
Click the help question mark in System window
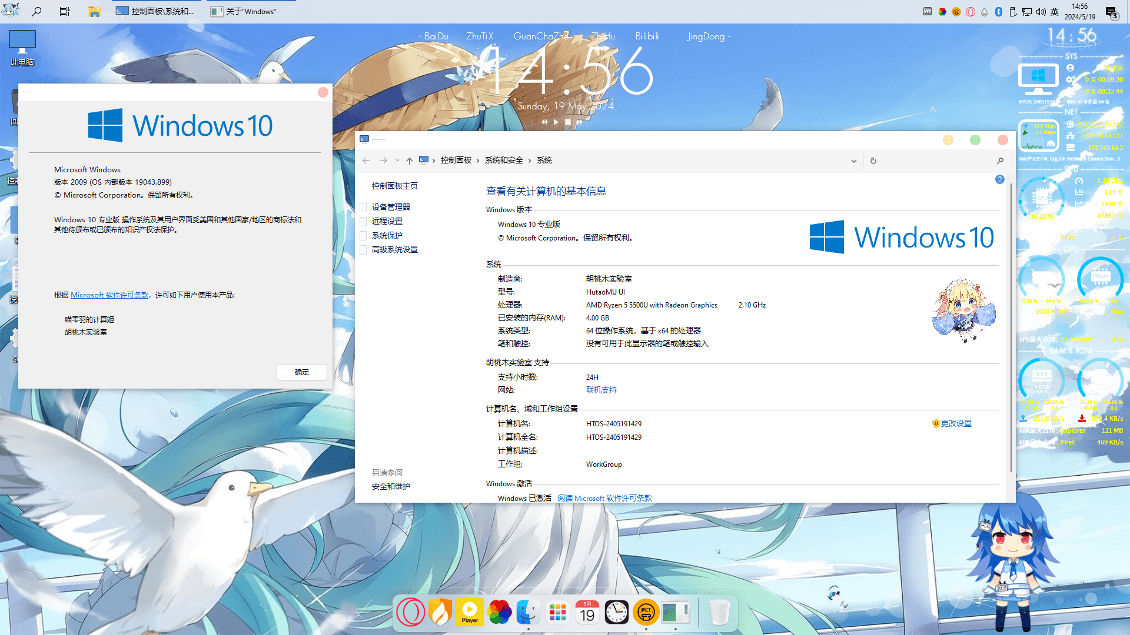[x=1000, y=179]
